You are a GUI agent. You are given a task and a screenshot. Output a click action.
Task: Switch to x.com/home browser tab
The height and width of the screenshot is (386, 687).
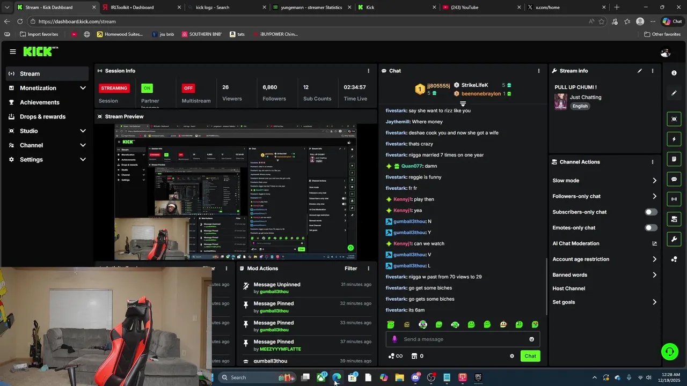[x=566, y=8]
